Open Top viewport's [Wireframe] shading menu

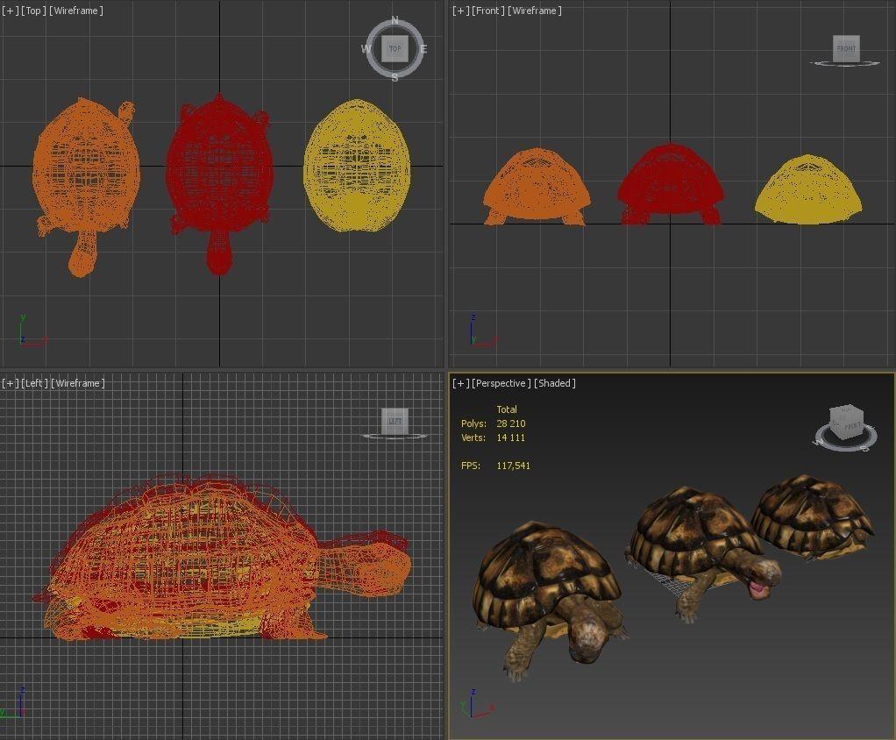(76, 11)
